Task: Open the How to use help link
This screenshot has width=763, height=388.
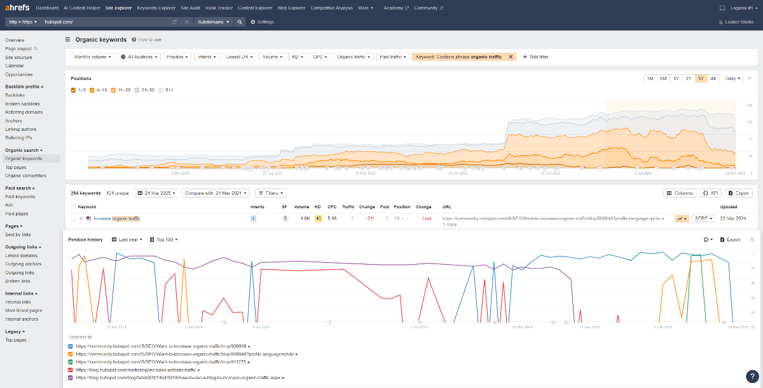Action: click(146, 39)
